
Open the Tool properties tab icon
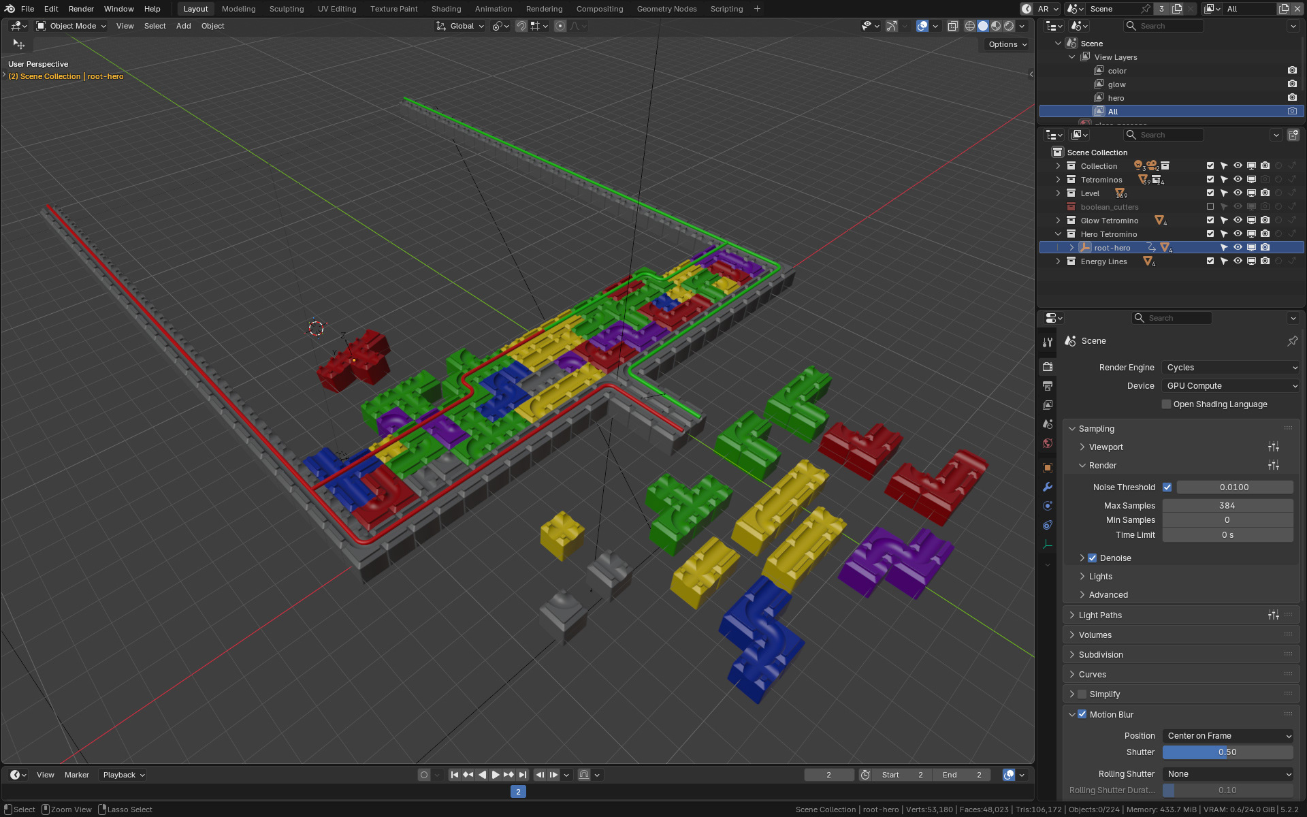(1048, 342)
